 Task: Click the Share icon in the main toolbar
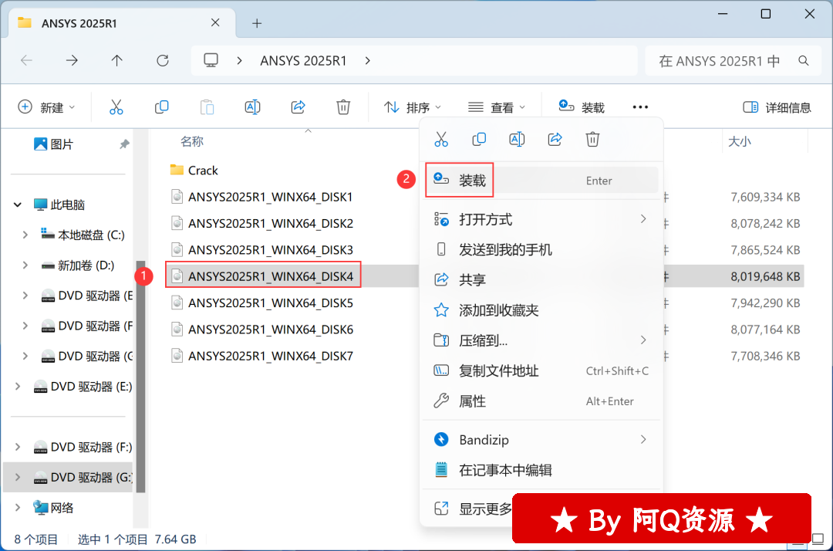coord(298,107)
